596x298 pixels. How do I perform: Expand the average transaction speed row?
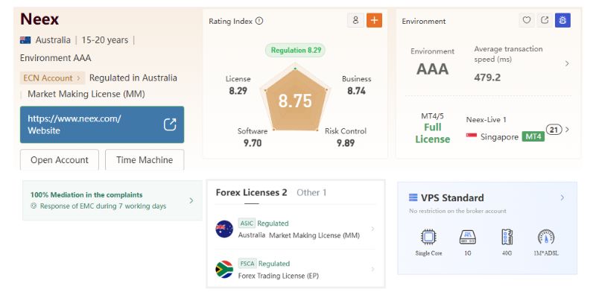tap(567, 63)
